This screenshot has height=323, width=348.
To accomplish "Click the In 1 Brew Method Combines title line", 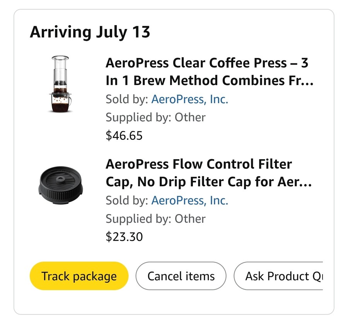I will tap(210, 80).
